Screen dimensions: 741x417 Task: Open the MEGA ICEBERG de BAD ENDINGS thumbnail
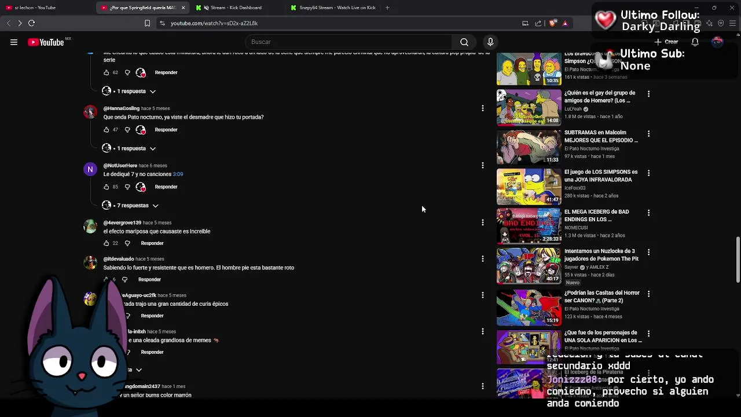529,226
